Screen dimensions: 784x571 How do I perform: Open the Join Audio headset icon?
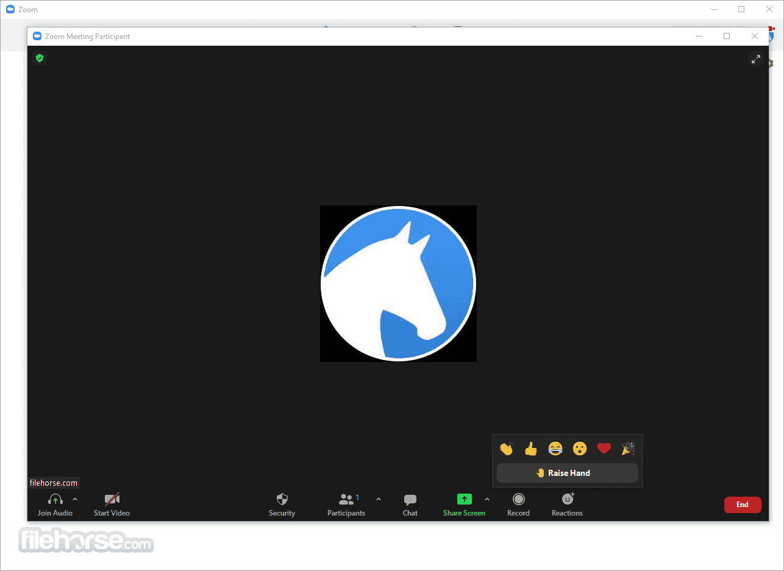tap(55, 498)
